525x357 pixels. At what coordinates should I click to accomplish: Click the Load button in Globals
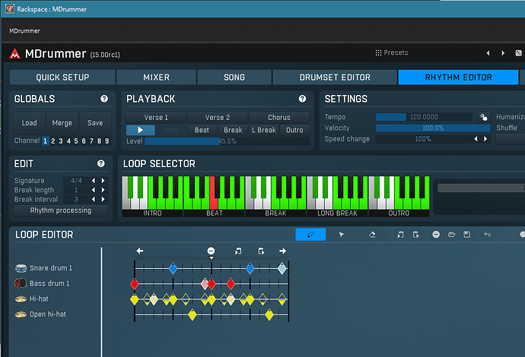[x=29, y=123]
